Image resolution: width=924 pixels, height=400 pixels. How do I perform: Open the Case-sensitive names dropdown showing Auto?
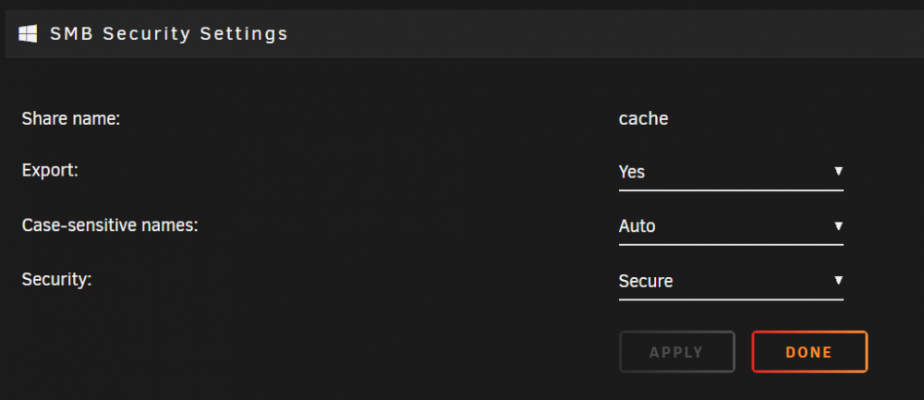[x=731, y=226]
